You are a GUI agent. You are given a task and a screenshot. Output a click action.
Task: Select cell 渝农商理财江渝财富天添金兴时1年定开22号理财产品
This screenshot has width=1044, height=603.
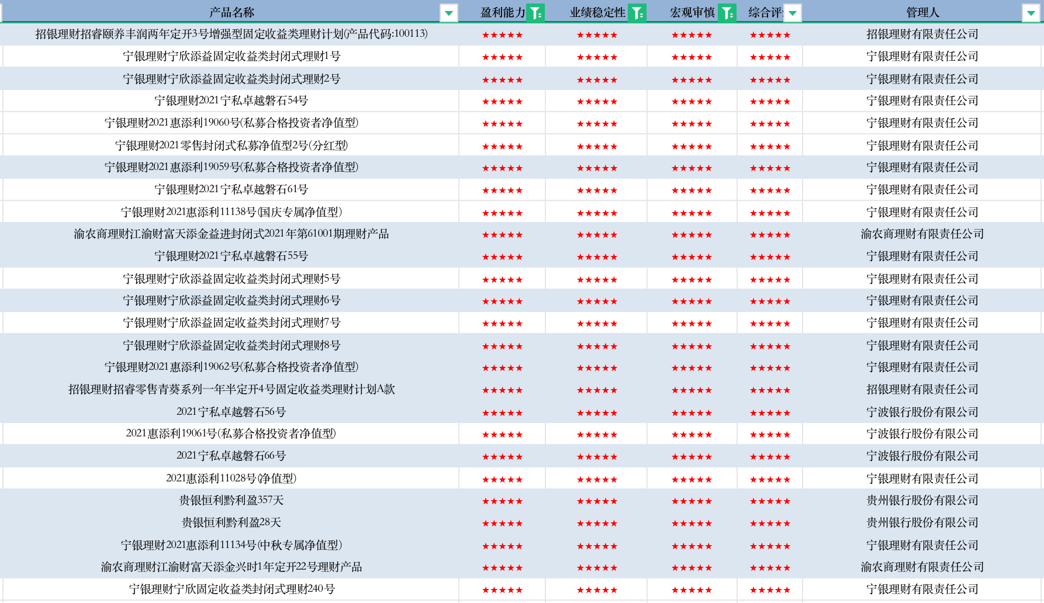231,567
